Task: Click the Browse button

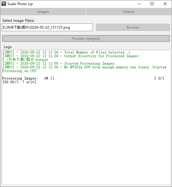Action: point(133,27)
